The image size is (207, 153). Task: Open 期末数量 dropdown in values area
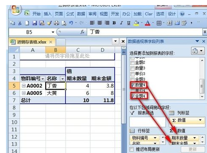[x=195, y=138]
